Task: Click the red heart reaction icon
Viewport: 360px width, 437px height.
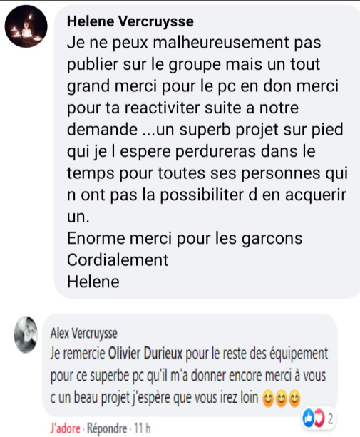Action: pos(319,418)
